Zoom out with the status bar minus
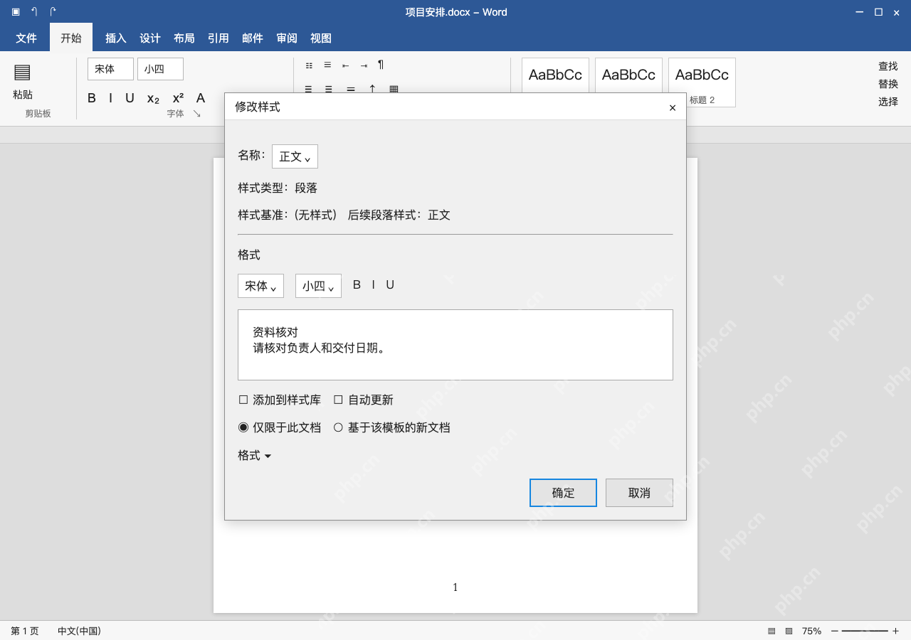This screenshot has height=640, width=911. pyautogui.click(x=835, y=631)
